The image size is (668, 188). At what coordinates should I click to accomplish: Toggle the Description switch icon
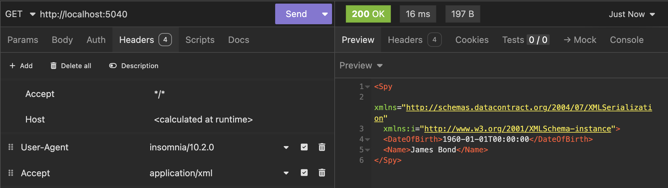click(x=113, y=66)
